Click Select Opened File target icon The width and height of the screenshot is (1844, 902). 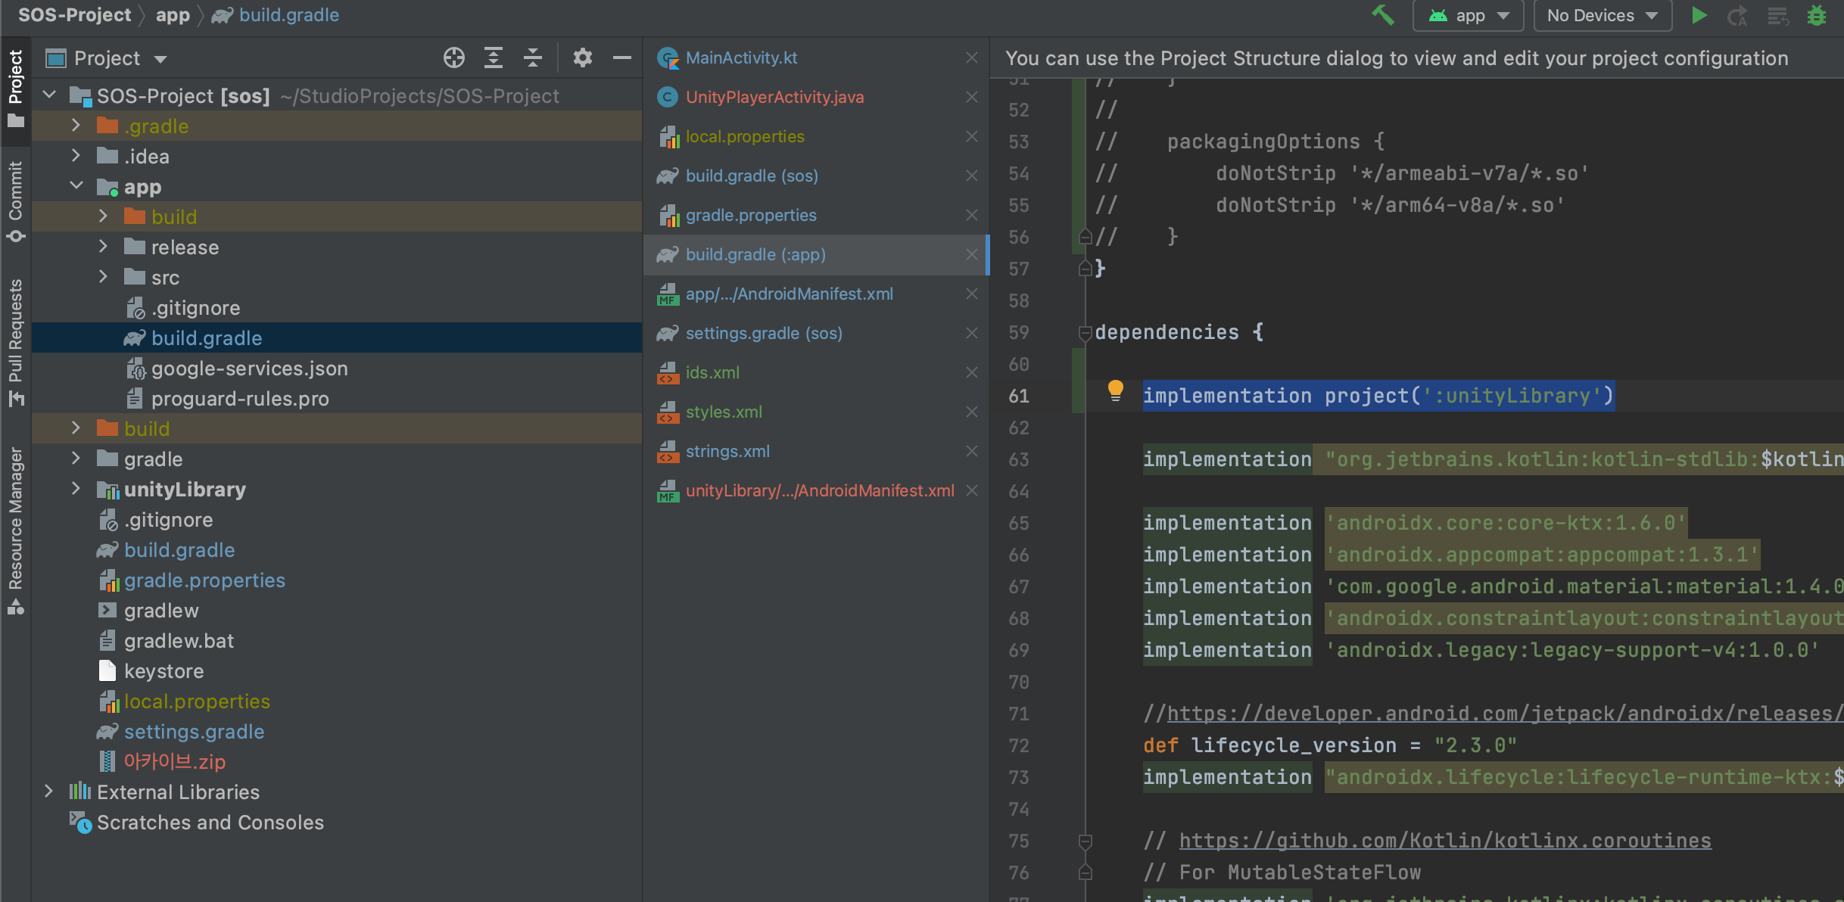click(453, 58)
